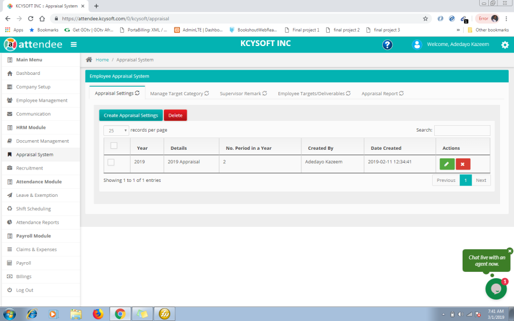Open Shift Scheduling in sidebar

(x=41, y=209)
